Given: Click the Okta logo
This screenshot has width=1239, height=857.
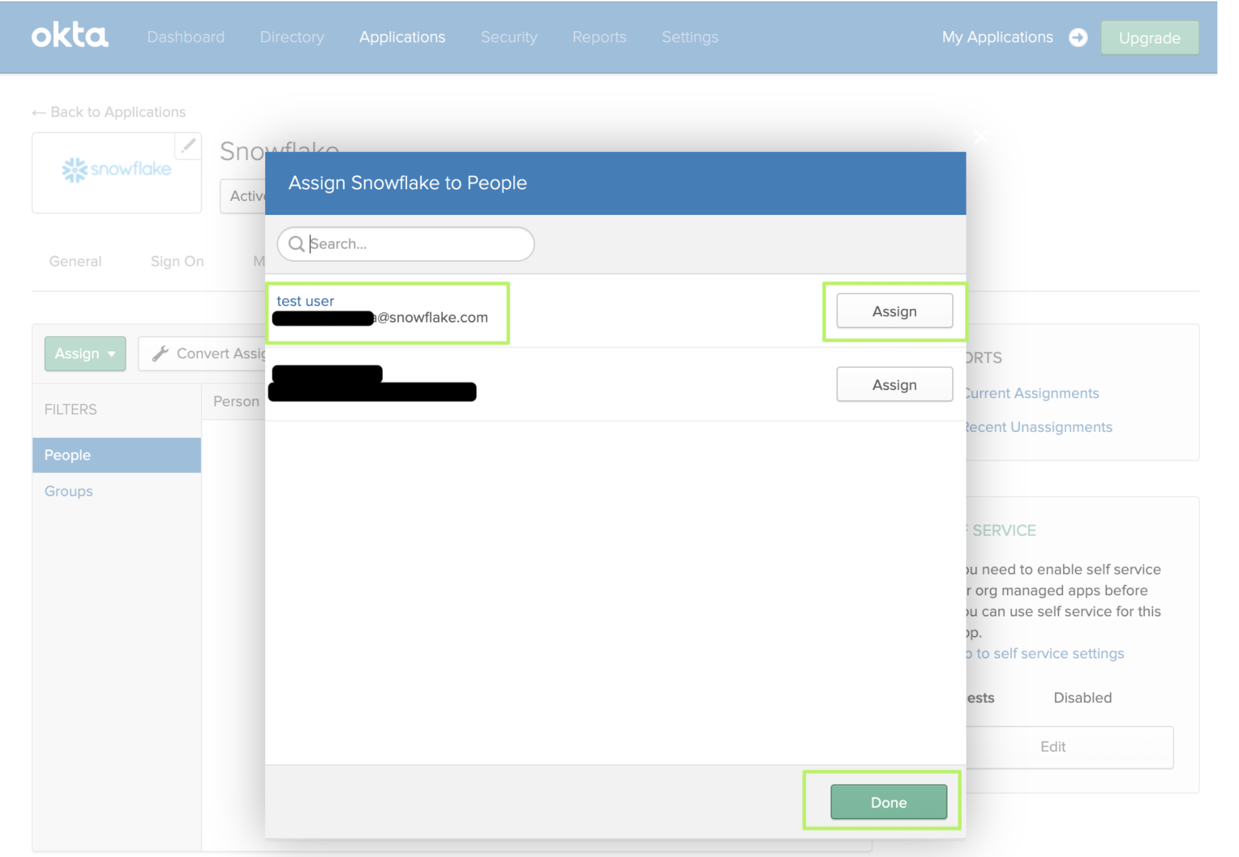Looking at the screenshot, I should (x=70, y=36).
